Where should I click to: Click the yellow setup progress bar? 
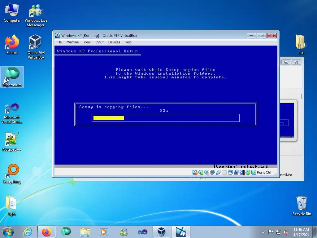point(109,118)
